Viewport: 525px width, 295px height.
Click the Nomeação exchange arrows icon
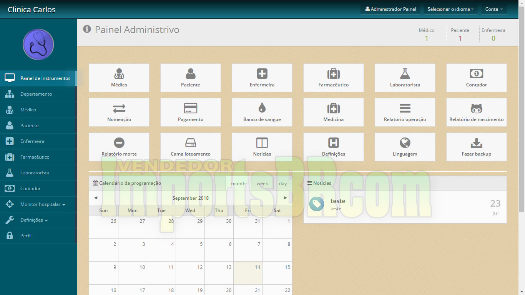(119, 108)
